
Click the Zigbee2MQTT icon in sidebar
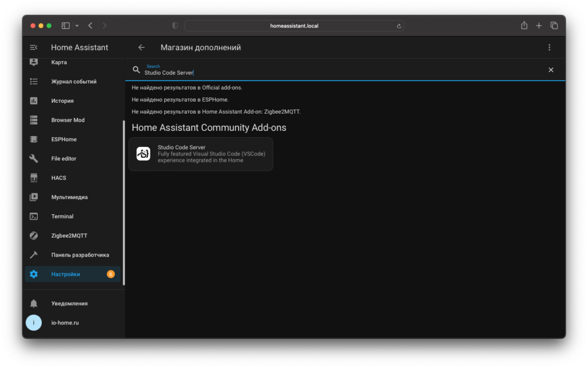click(33, 235)
